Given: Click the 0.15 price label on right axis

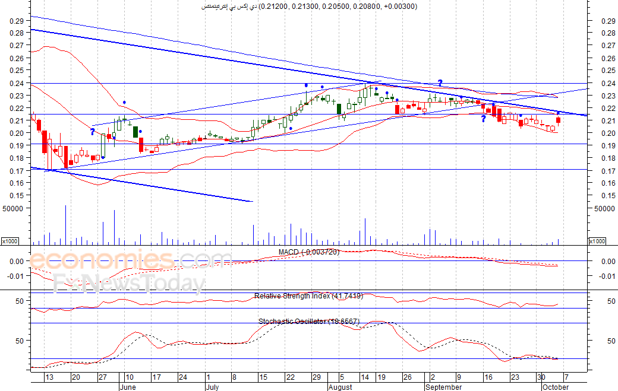Looking at the screenshot, I should pyautogui.click(x=608, y=196).
